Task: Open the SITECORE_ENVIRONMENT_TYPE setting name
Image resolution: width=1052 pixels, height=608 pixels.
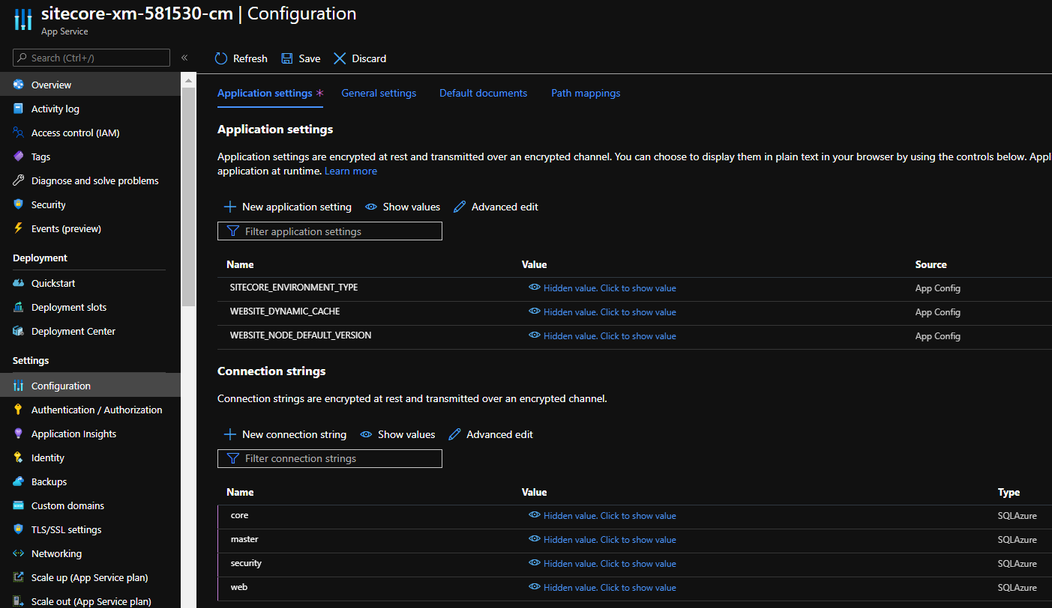Action: click(294, 288)
